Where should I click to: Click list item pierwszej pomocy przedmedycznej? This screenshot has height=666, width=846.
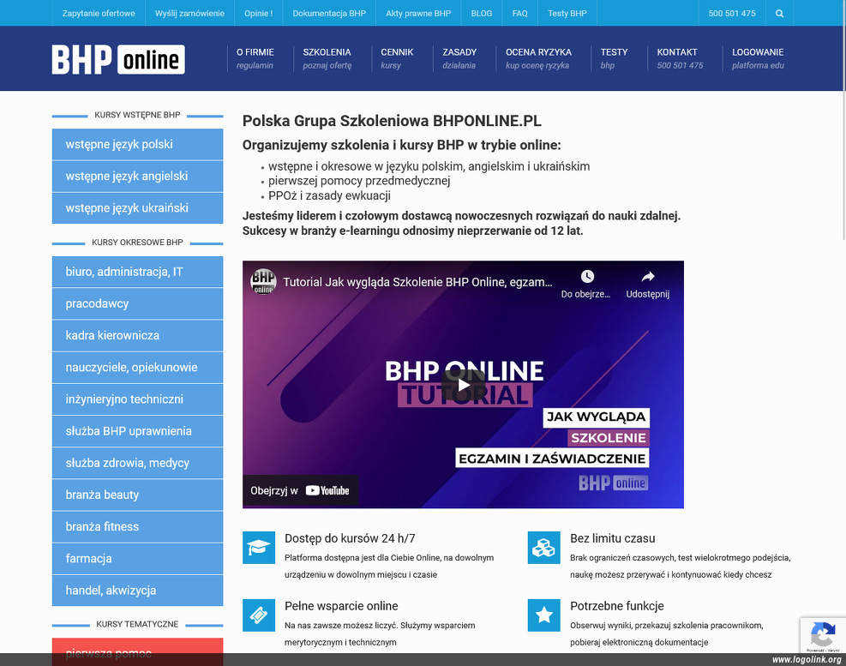pos(359,181)
